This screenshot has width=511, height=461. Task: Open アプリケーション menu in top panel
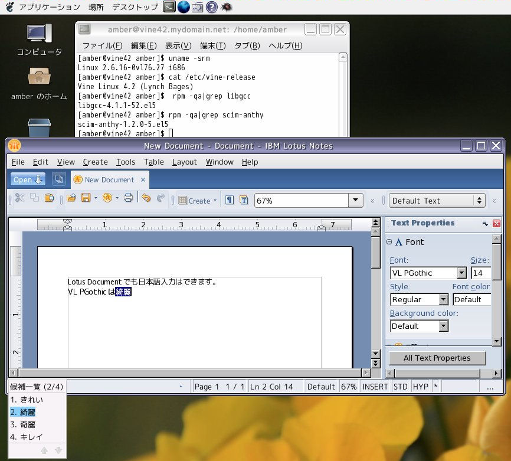point(49,7)
